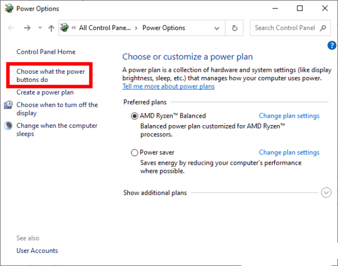Click the 'Show additional plans' label

[155, 193]
